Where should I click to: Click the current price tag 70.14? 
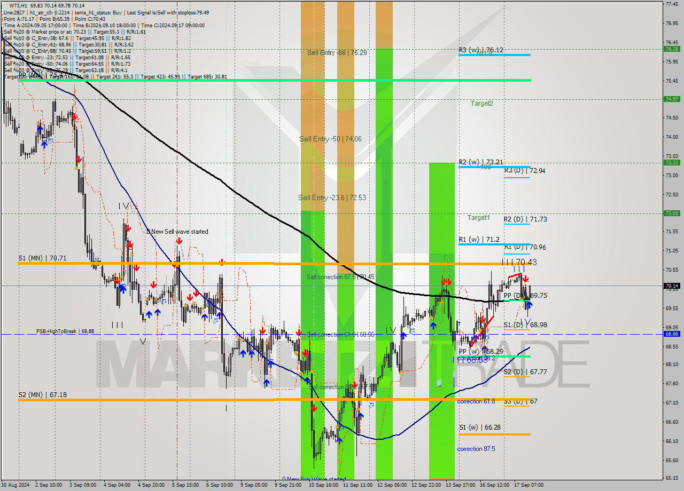coord(672,286)
